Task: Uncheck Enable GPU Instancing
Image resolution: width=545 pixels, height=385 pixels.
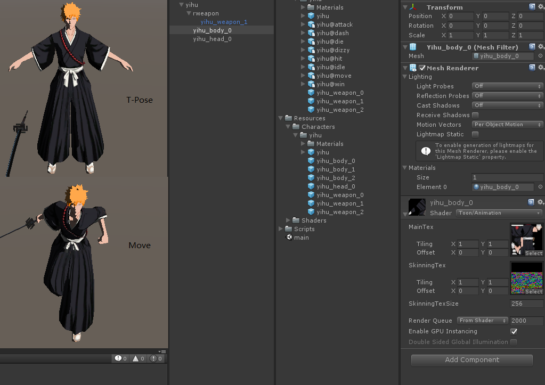Action: [514, 331]
